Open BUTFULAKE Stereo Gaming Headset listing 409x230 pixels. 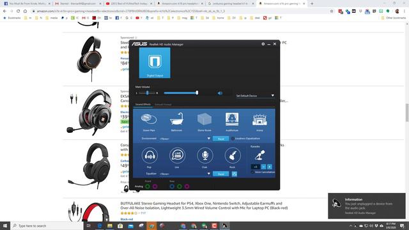tap(204, 206)
